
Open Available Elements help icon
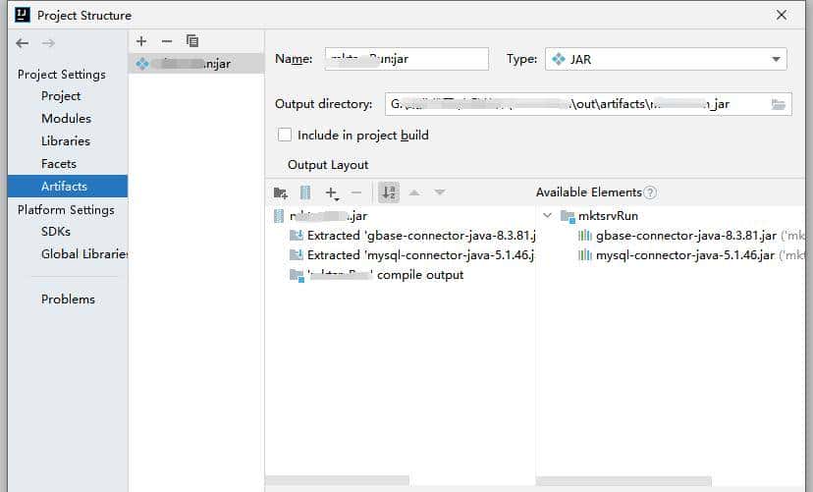click(650, 192)
